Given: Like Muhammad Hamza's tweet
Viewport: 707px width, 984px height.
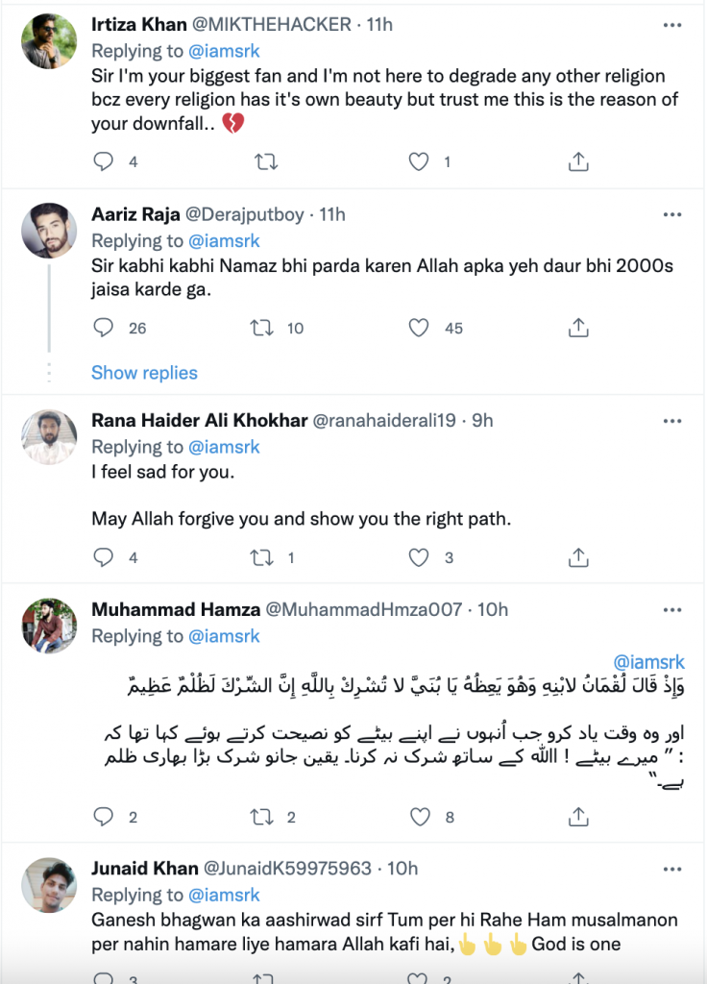Looking at the screenshot, I should point(419,818).
